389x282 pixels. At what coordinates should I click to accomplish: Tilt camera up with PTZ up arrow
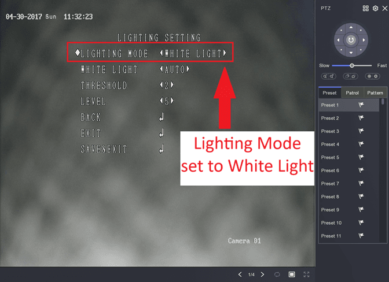point(351,28)
